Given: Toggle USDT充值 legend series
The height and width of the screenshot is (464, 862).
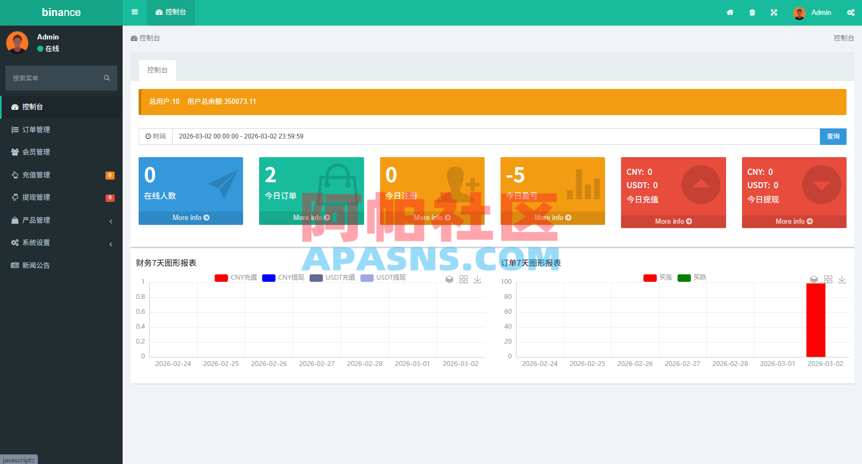Looking at the screenshot, I should click(x=332, y=278).
